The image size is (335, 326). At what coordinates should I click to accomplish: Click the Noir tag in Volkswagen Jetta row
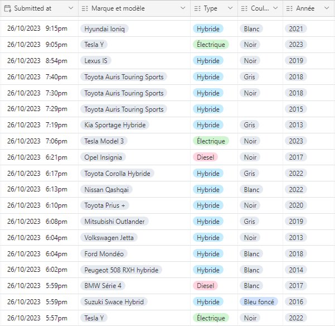(250, 238)
